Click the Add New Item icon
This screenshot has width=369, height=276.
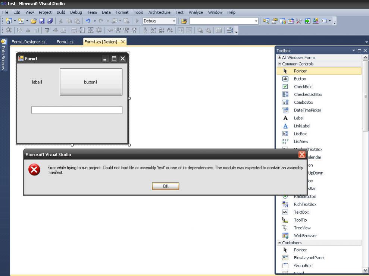21,21
